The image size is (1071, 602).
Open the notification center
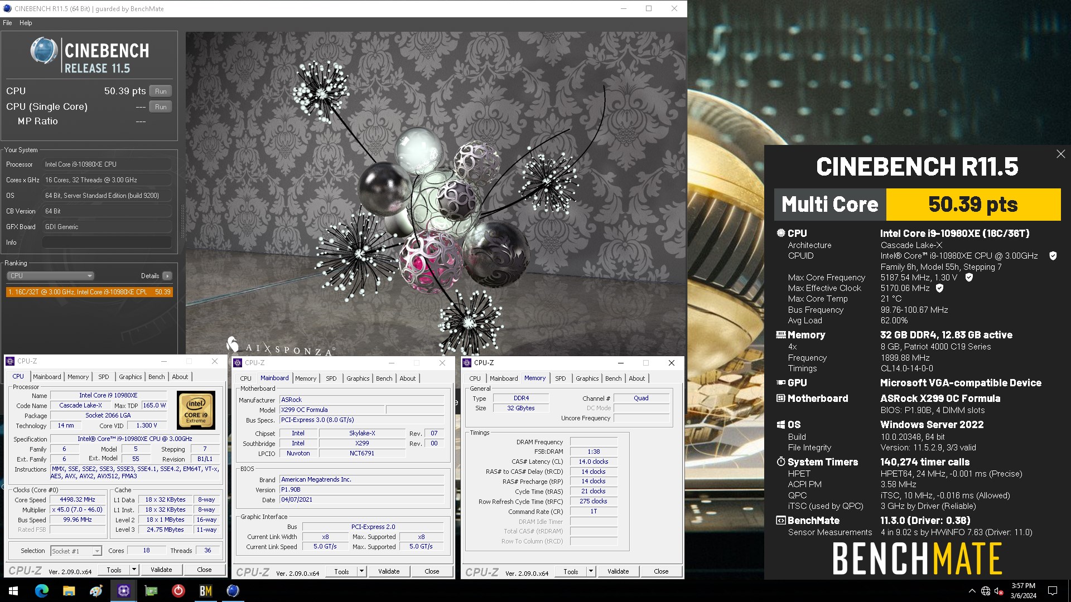[1053, 591]
